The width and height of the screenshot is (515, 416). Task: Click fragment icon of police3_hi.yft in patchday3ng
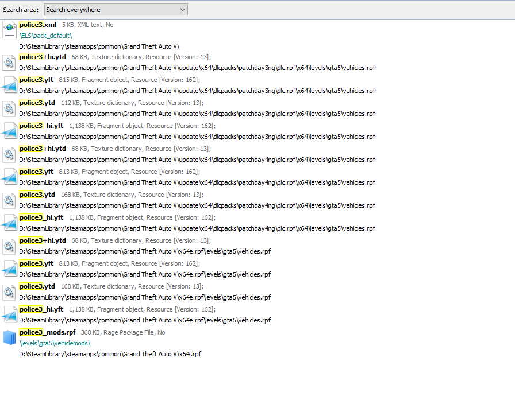point(9,131)
